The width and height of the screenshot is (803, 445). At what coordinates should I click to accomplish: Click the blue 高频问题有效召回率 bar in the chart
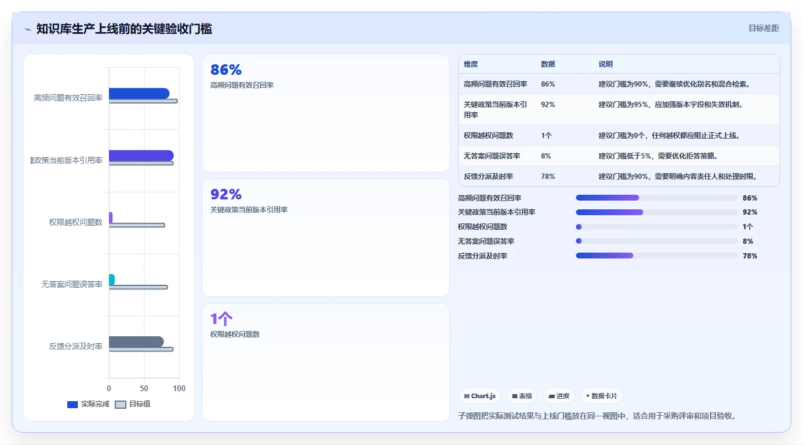pos(139,94)
